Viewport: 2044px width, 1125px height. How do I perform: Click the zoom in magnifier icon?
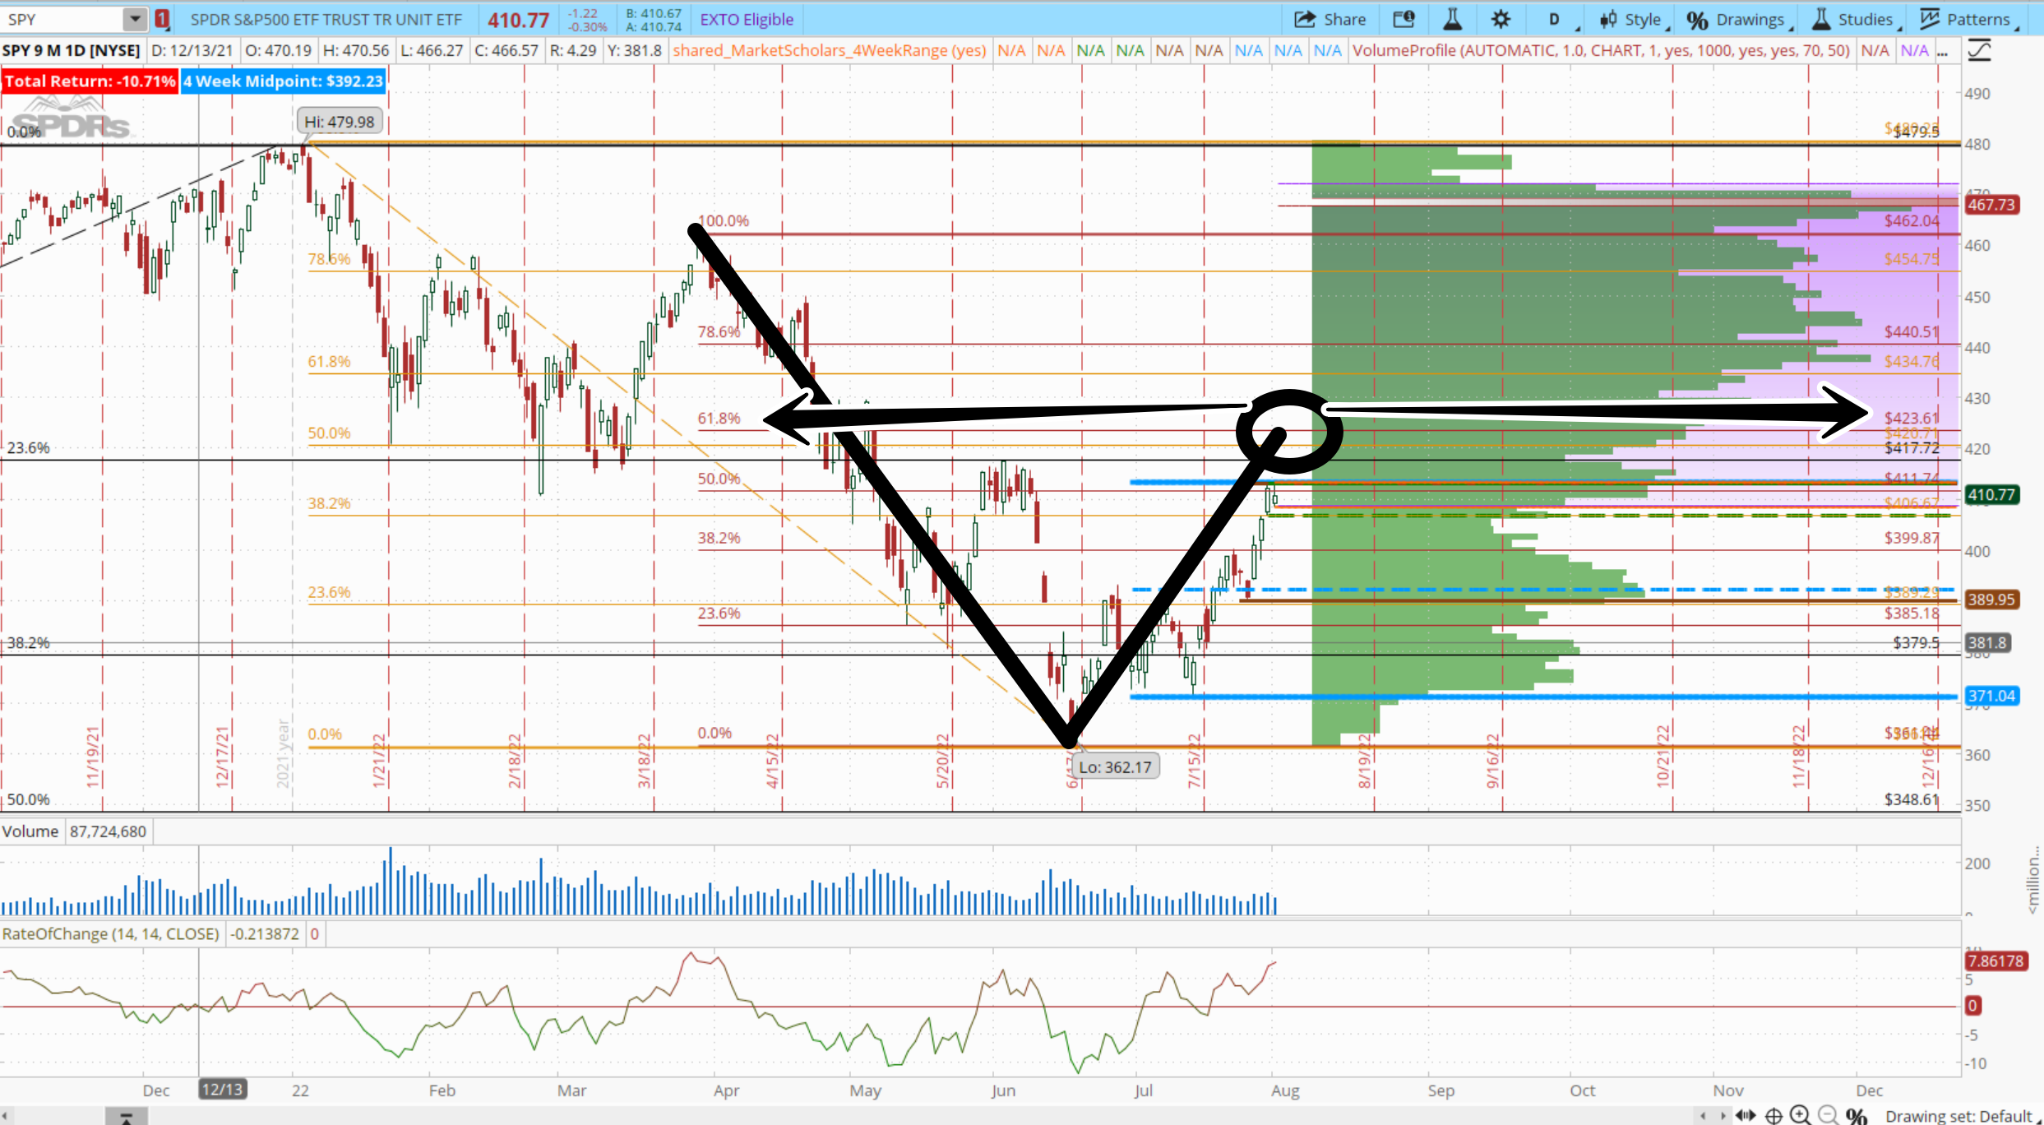[x=1800, y=1115]
